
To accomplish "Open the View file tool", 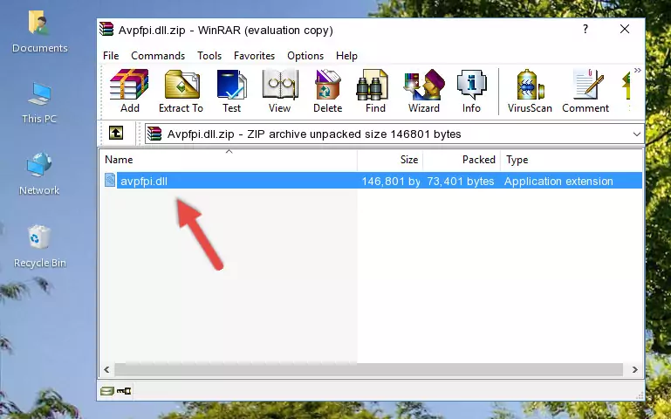I will [x=280, y=91].
